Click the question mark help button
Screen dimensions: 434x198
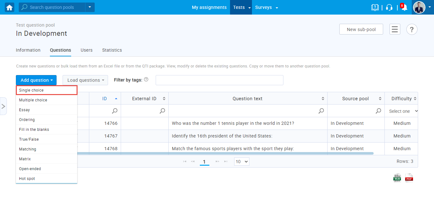point(412,29)
